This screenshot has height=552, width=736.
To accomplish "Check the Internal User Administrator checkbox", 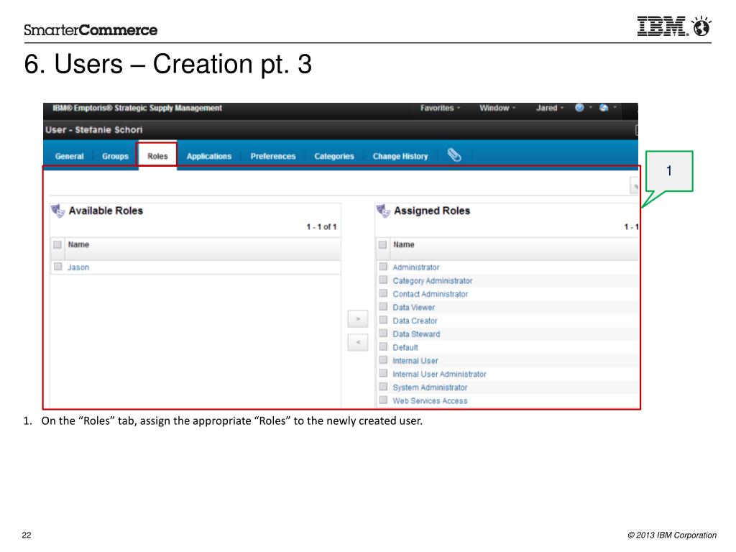I will tap(383, 373).
